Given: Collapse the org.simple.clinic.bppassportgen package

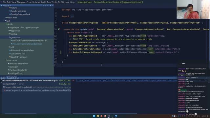Looking at the screenshot, I should [x=7, y=28].
